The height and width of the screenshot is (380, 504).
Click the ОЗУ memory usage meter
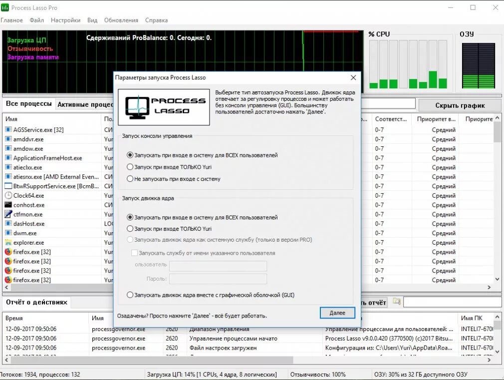coord(478,65)
